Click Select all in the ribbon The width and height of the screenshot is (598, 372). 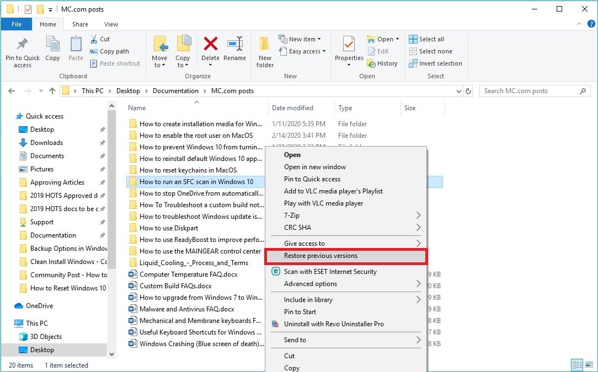[x=426, y=39]
